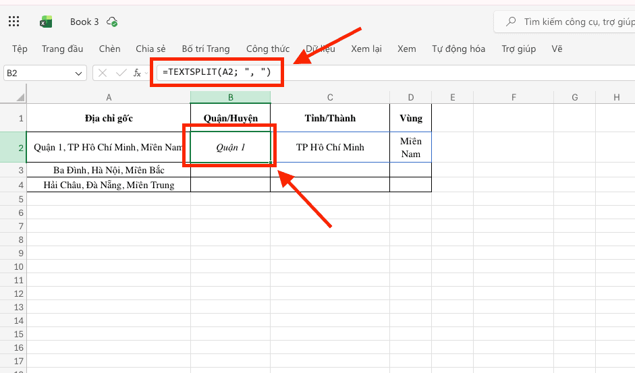Open the app launcher grid icon

coord(13,22)
